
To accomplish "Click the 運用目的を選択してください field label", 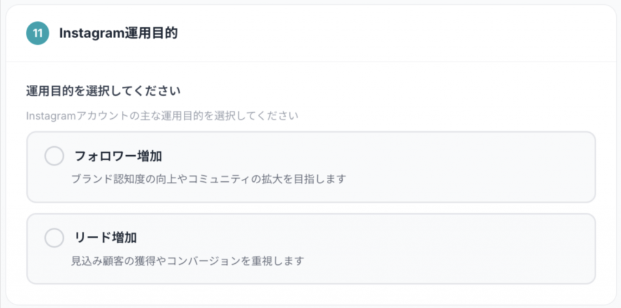I will coord(104,91).
